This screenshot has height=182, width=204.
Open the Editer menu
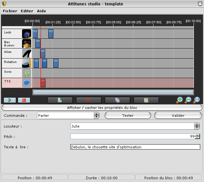tap(27, 11)
